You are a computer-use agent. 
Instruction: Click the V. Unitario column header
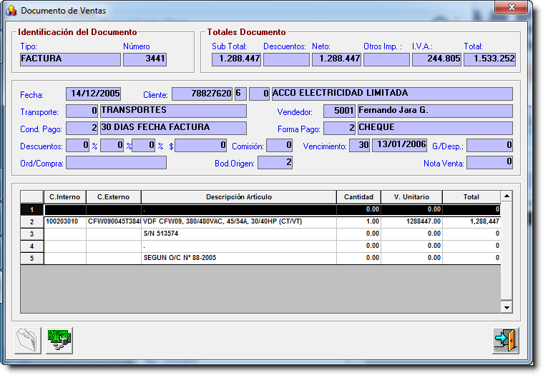[411, 197]
